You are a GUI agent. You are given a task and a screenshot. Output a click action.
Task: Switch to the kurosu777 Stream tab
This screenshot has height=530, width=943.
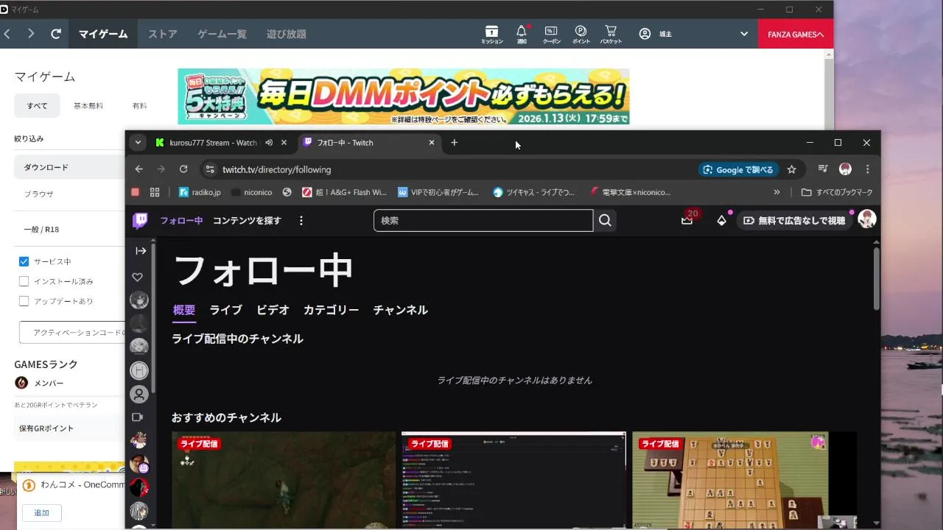213,143
